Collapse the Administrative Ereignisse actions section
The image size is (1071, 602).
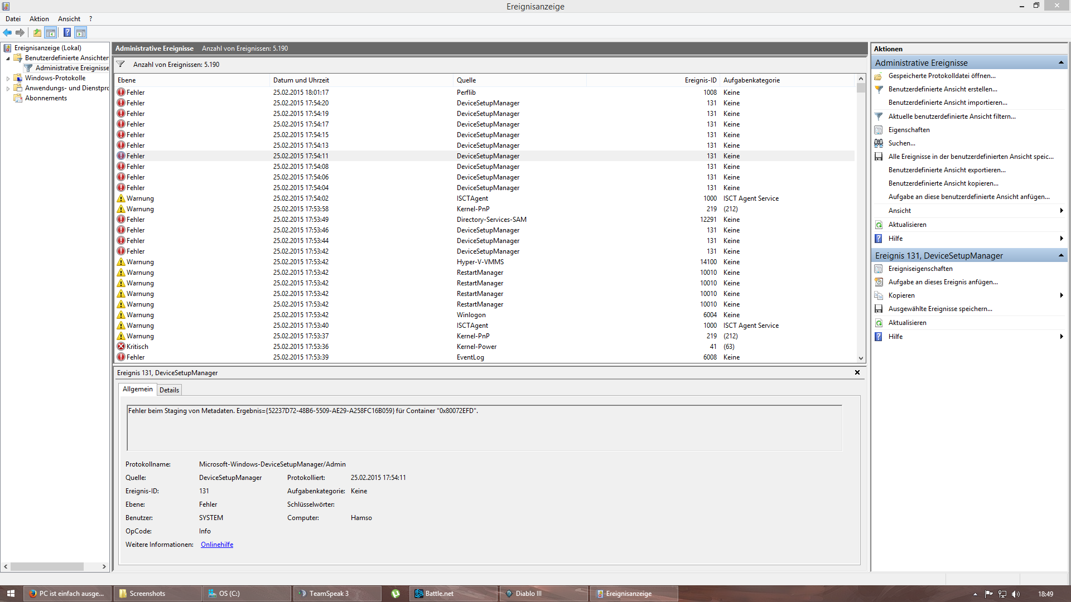click(x=1061, y=63)
